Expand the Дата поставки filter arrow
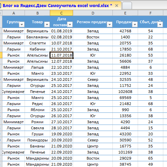Image resolution: width=167 pixels, height=167 pixels. (x=70, y=24)
